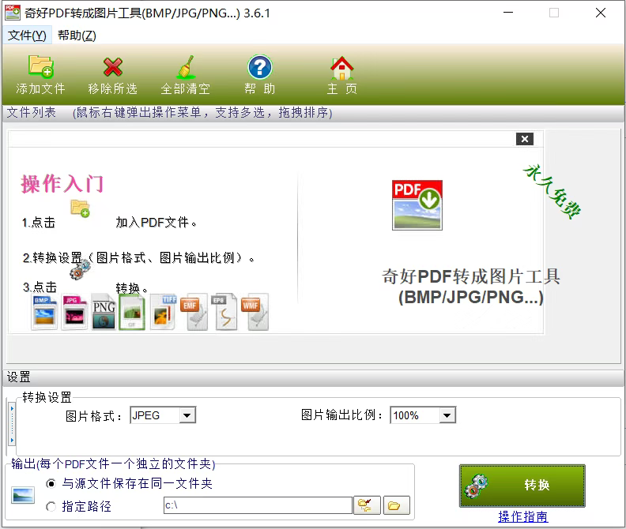This screenshot has width=626, height=529.
Task: Click the browse folder selection button
Action: pos(367,505)
